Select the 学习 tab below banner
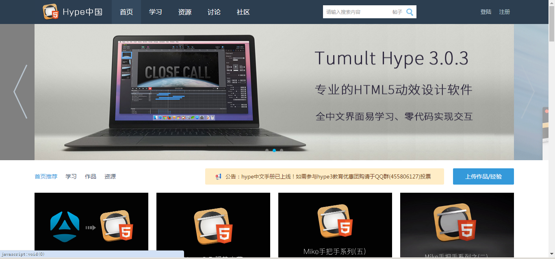Image resolution: width=555 pixels, height=259 pixels. (71, 176)
